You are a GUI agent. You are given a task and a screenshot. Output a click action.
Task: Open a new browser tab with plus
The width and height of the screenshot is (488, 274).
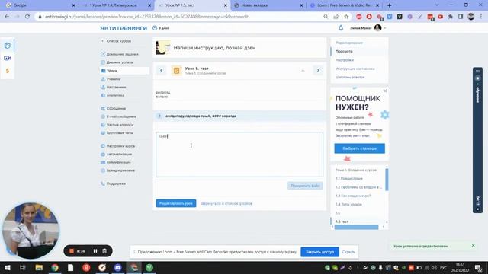(x=390, y=5)
